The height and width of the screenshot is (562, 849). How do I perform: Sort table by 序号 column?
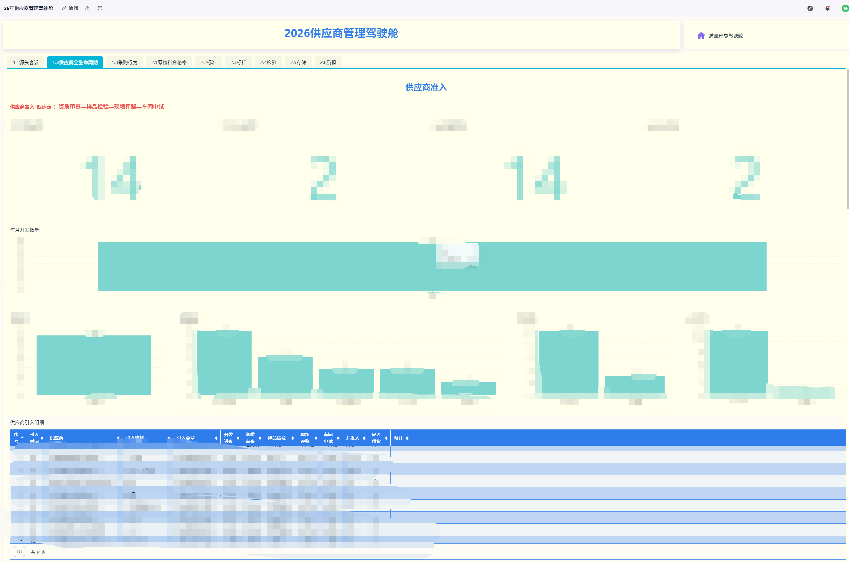(x=22, y=438)
